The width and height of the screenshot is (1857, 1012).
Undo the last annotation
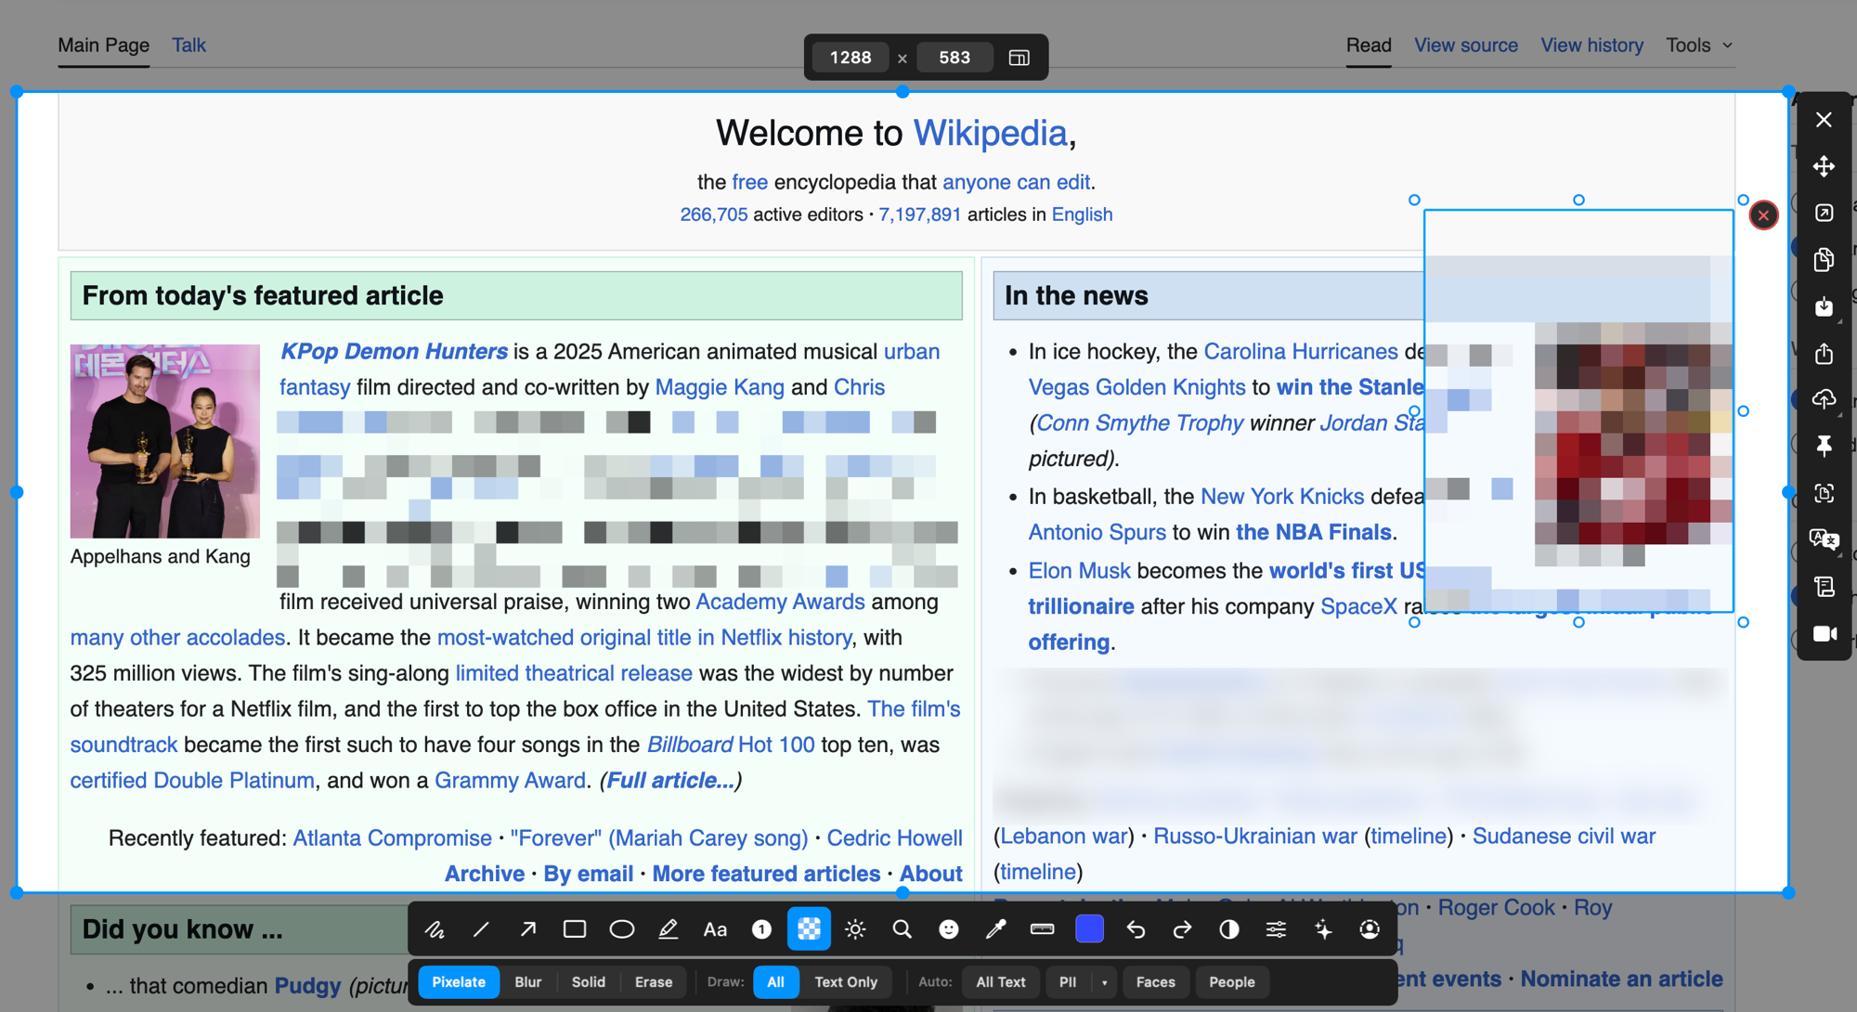[x=1136, y=929]
